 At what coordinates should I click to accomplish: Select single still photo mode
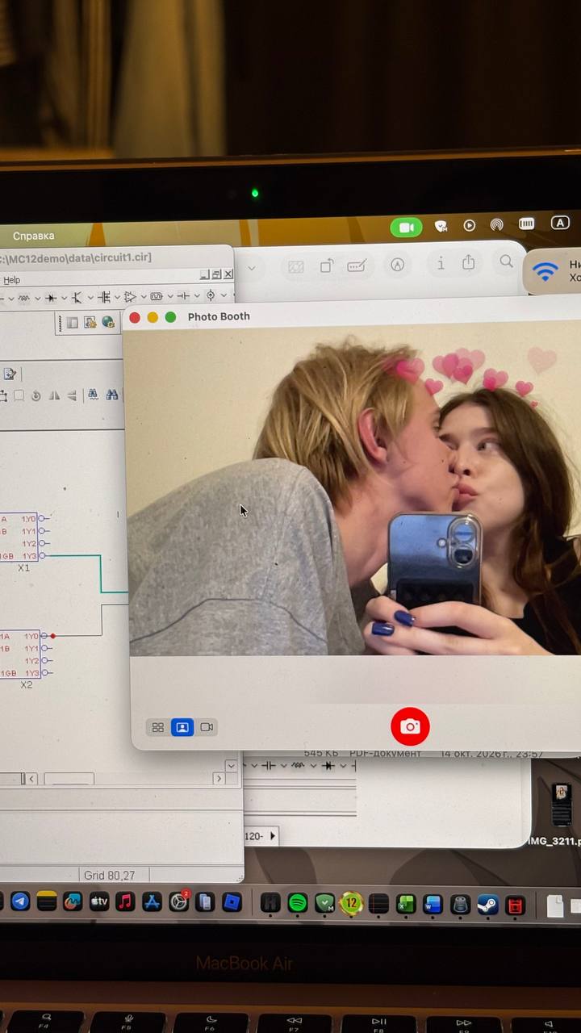click(182, 727)
